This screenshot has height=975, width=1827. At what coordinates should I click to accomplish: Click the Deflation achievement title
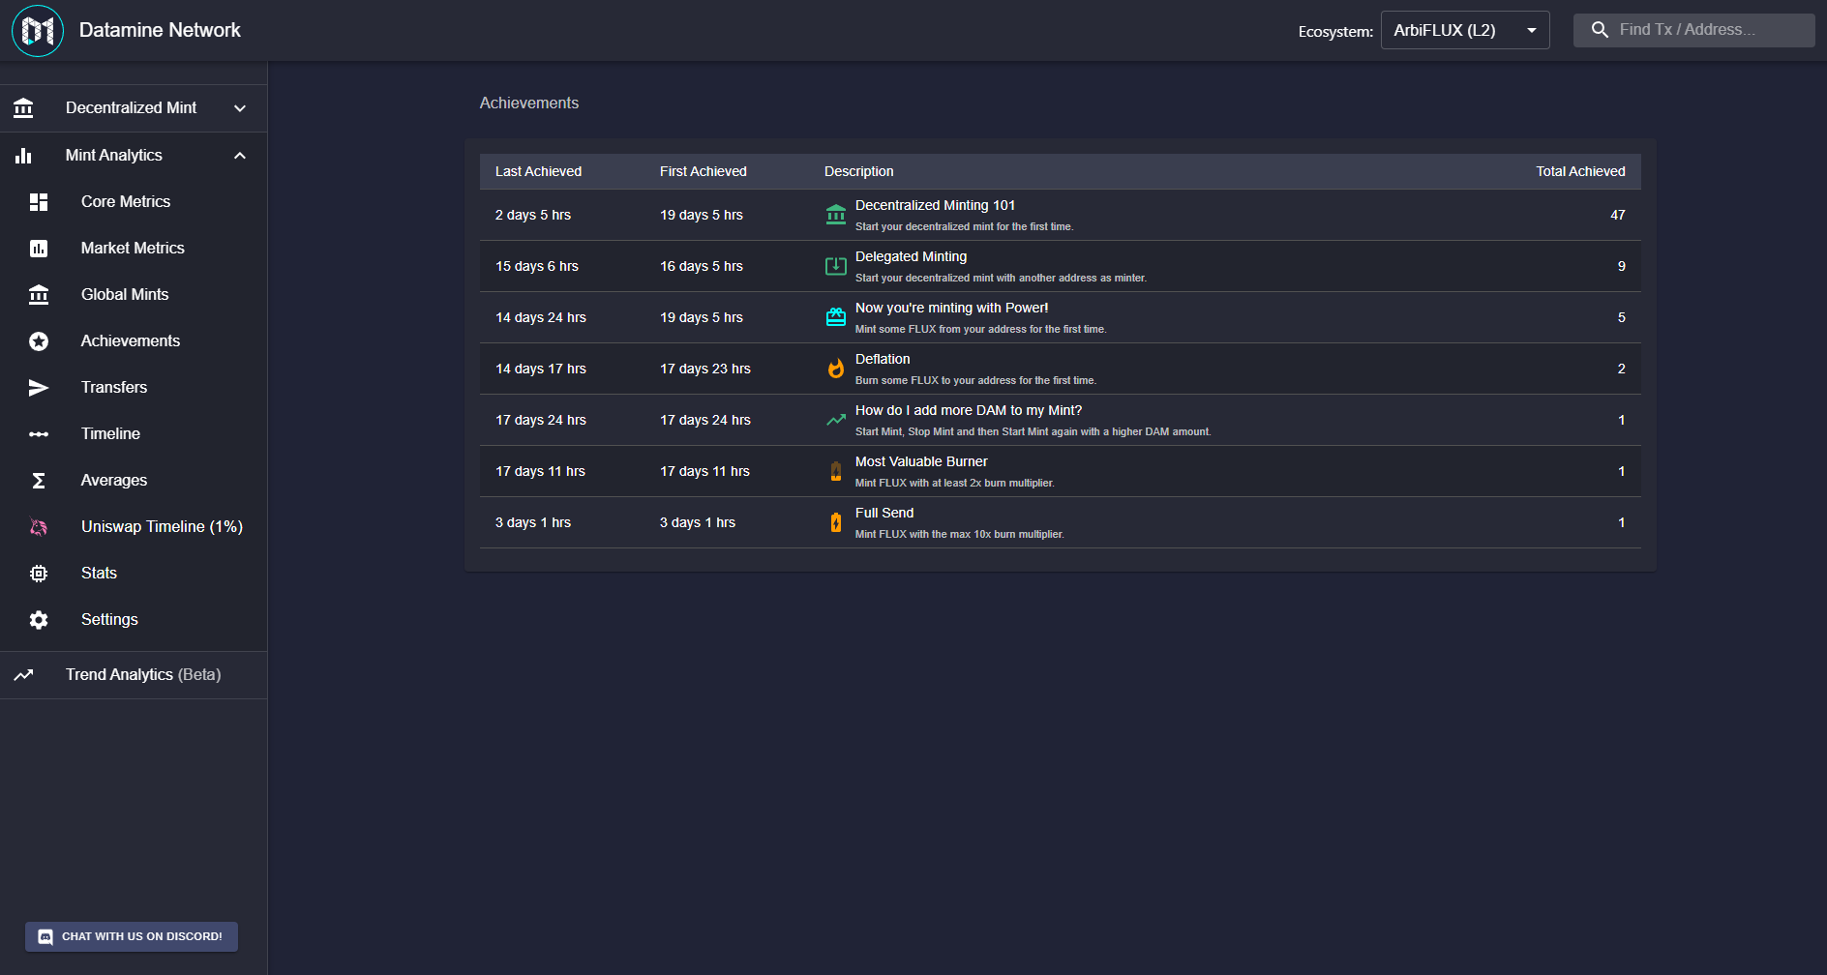[883, 359]
